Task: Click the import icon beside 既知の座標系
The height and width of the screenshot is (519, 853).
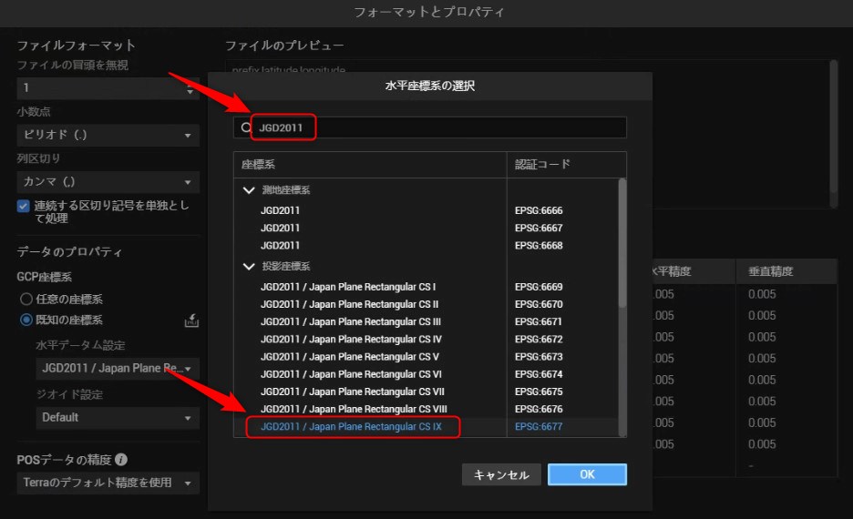Action: tap(191, 321)
